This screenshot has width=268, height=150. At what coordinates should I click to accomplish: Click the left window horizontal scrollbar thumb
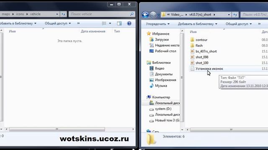[x=57, y=129]
